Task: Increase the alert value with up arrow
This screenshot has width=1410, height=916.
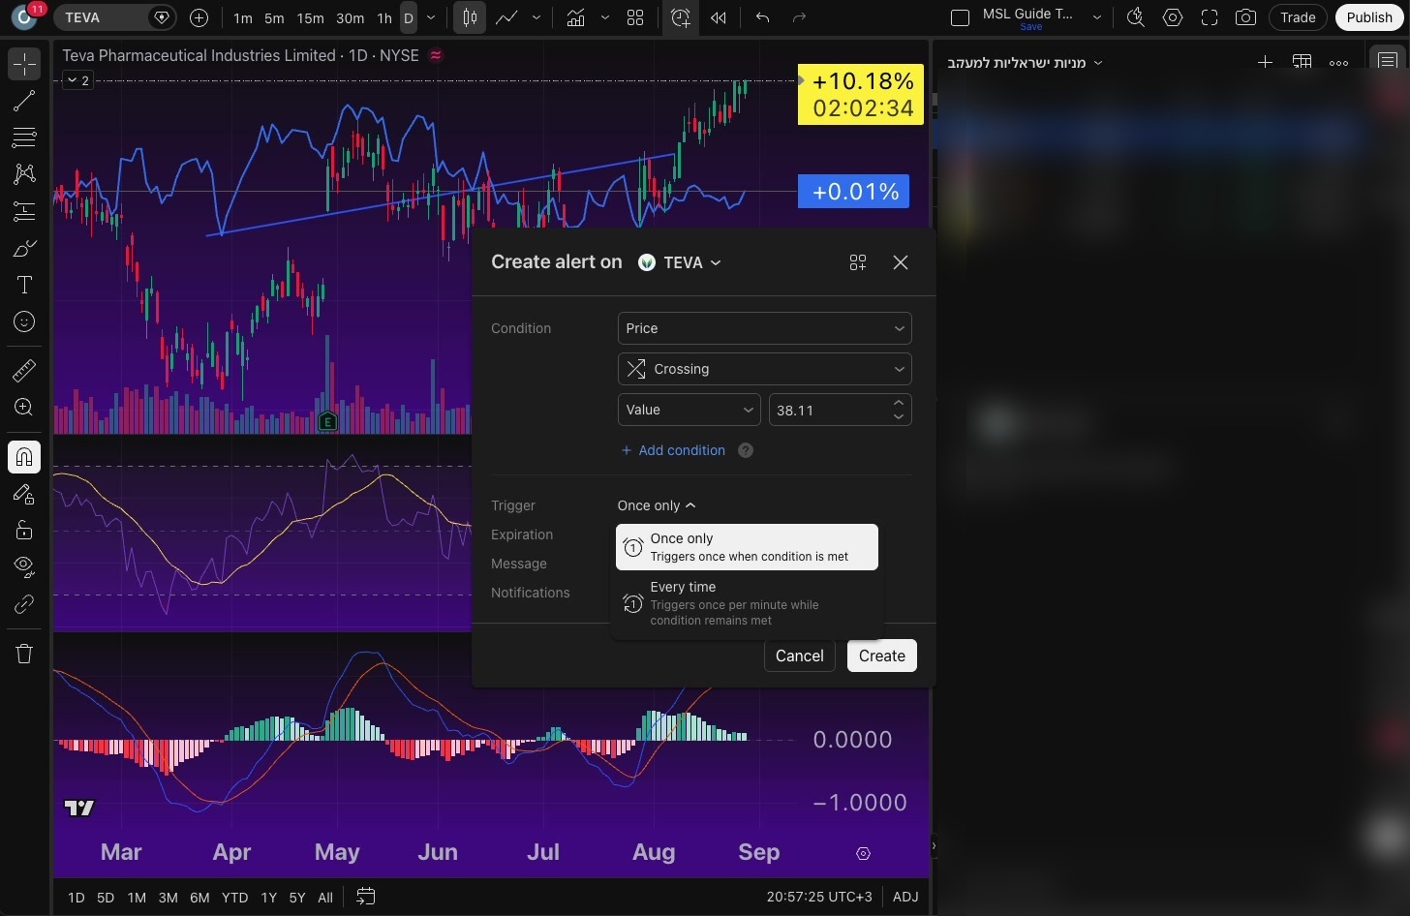Action: tap(899, 403)
